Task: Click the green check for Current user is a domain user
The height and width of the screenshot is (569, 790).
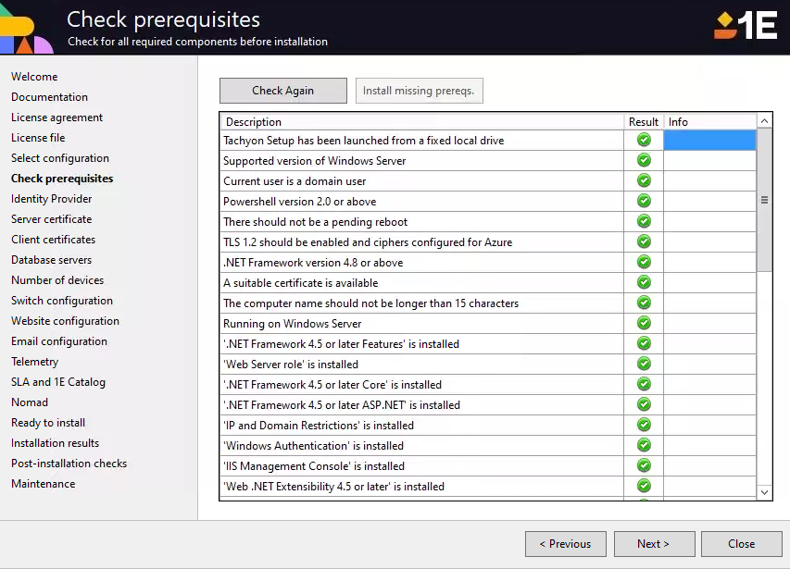Action: tap(644, 181)
